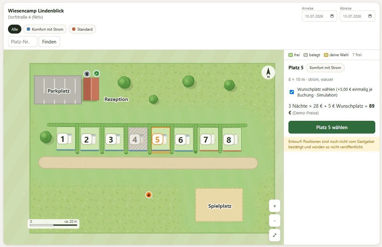The width and height of the screenshot is (382, 247).
Task: Zoom in with the plus button
Action: 275,206
